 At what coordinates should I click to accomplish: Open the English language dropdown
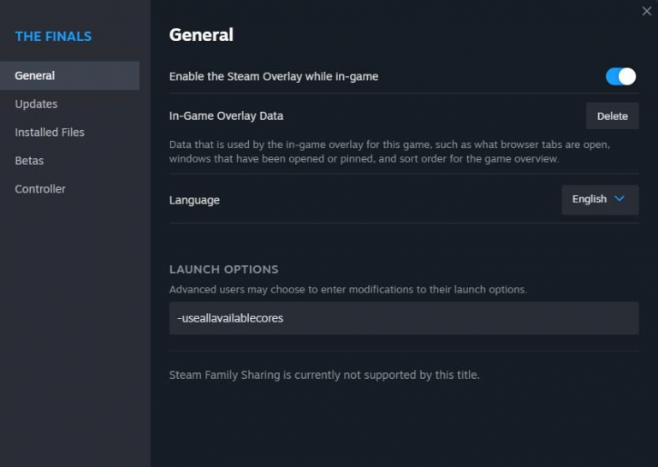pos(599,199)
